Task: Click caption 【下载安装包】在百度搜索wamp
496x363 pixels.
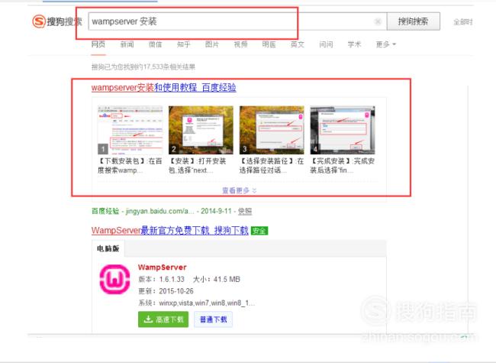Action: (130, 166)
